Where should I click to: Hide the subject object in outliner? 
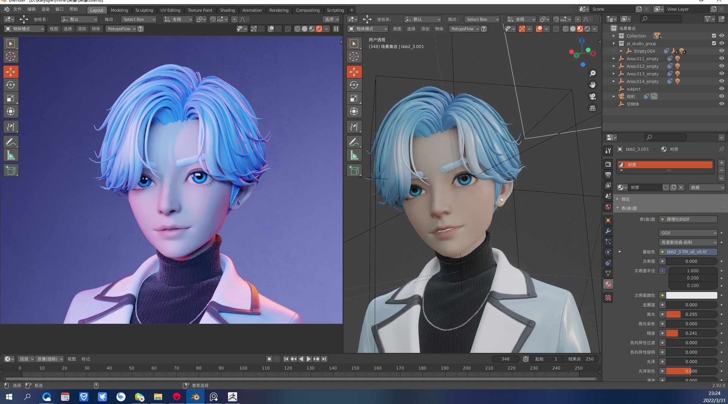(722, 89)
